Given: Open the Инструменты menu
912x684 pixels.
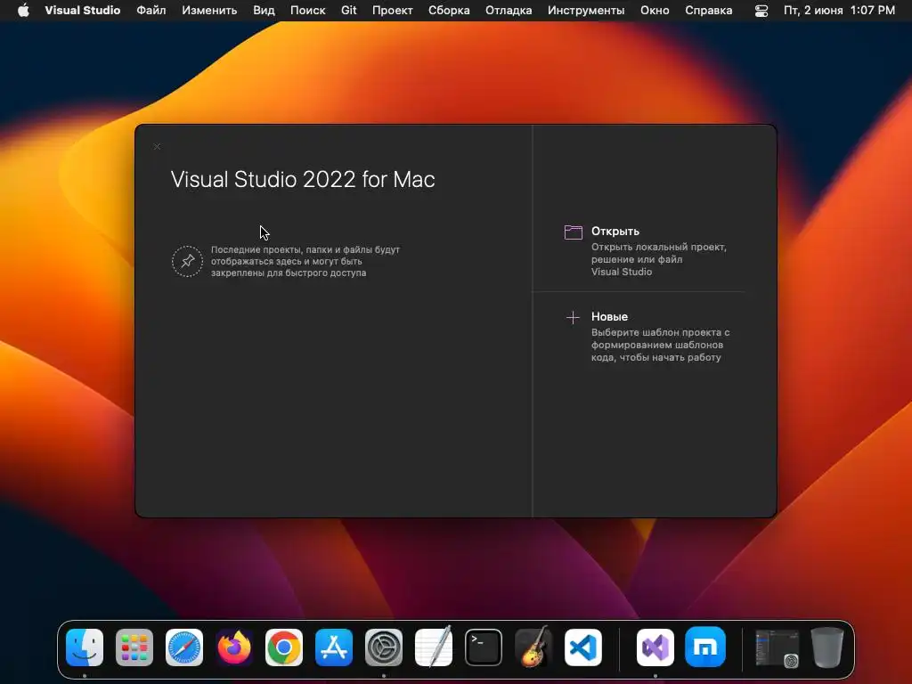Looking at the screenshot, I should point(586,11).
